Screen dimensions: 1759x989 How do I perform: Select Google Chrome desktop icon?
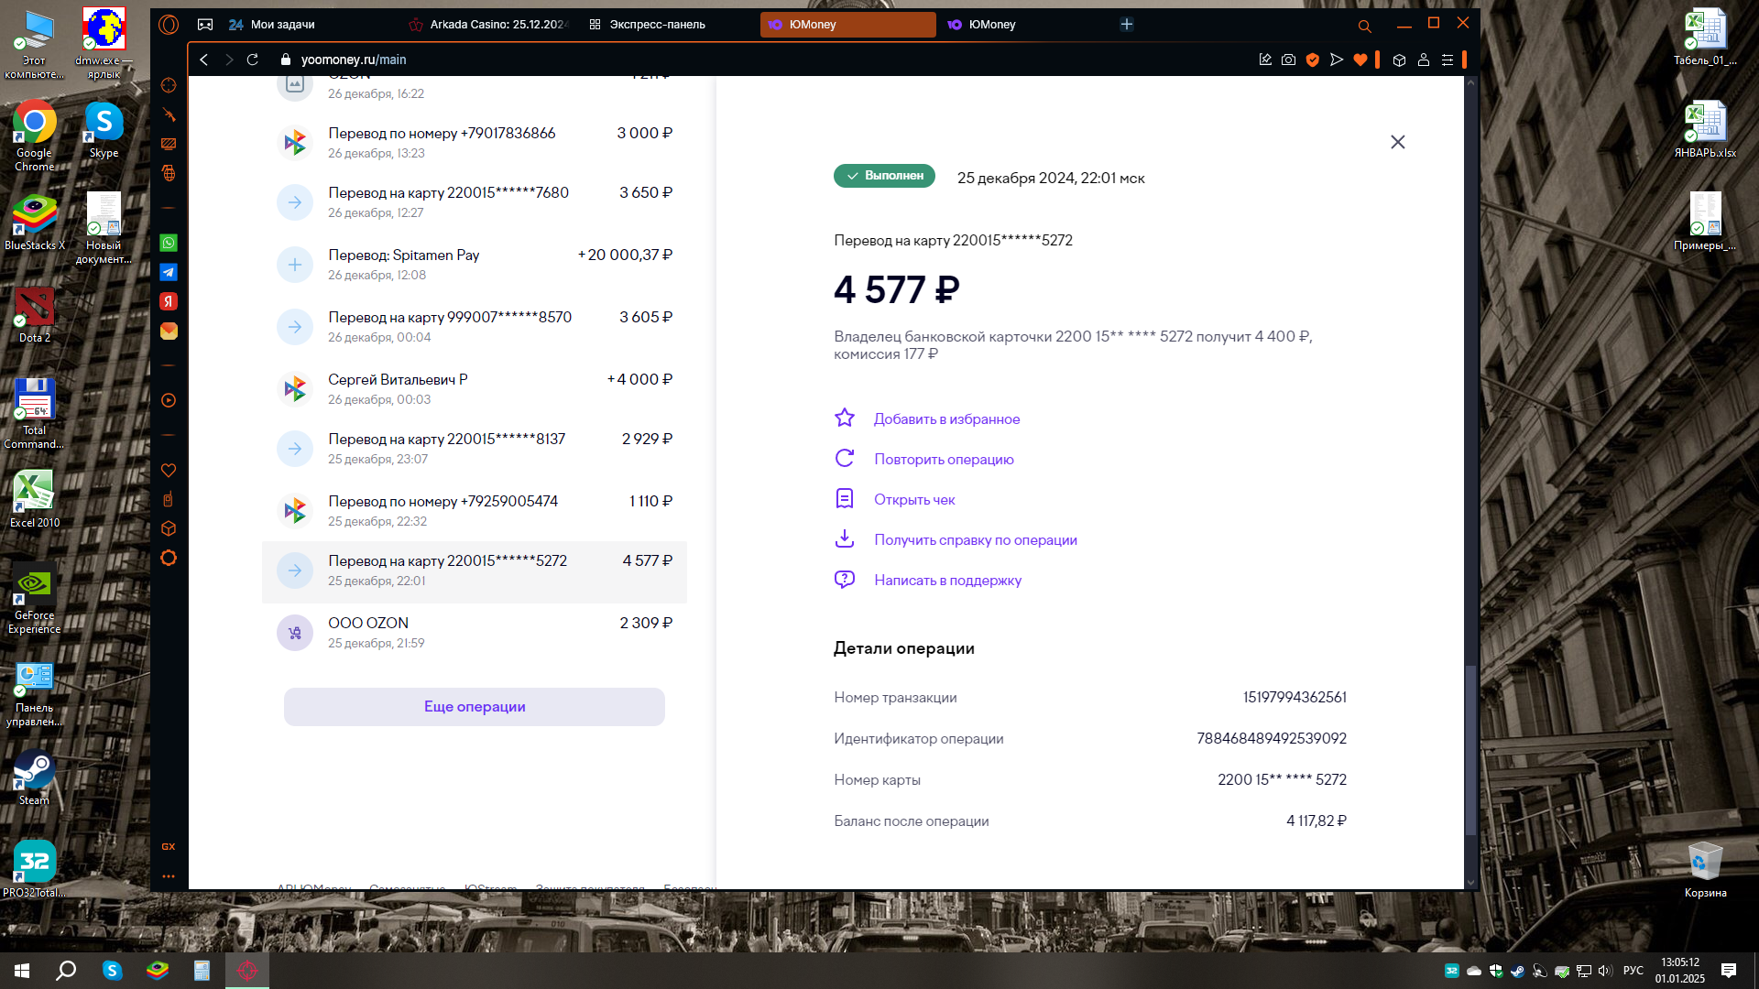(x=34, y=136)
